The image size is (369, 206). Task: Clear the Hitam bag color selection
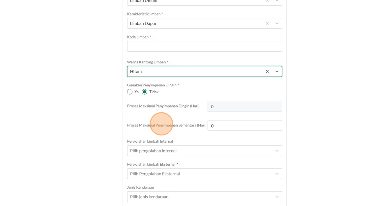267,71
